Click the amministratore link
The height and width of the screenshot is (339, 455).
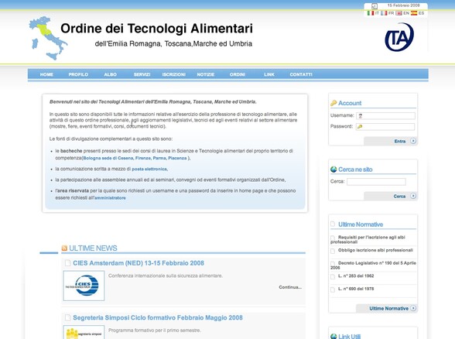pos(110,198)
